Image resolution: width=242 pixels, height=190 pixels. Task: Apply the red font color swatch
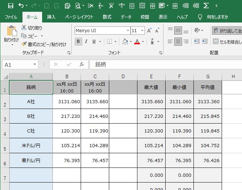pos(137,42)
